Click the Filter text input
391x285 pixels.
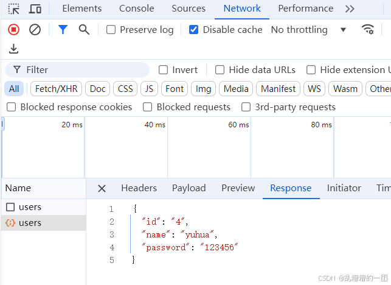point(77,70)
